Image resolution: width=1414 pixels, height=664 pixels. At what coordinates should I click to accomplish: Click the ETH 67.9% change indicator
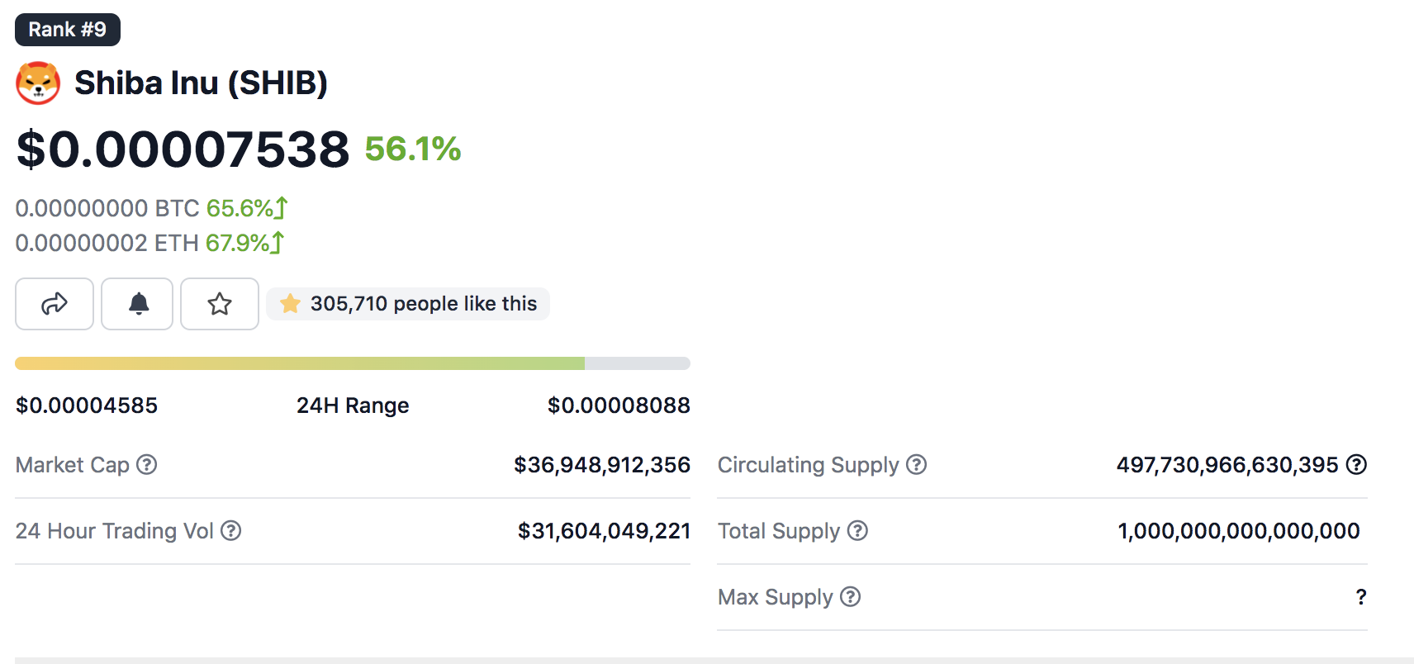244,243
